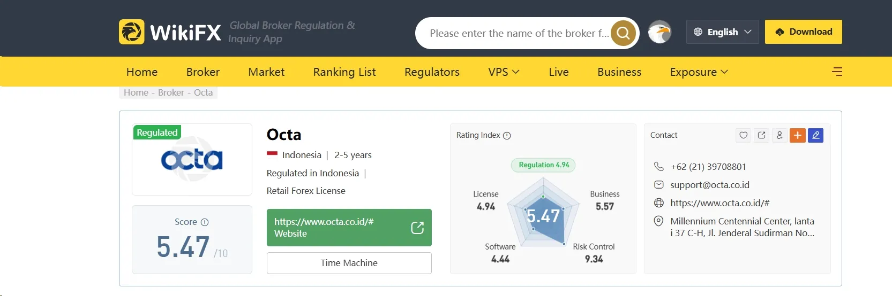Viewport: 892px width, 296px height.
Task: Click the Octa broker logo
Action: click(192, 159)
